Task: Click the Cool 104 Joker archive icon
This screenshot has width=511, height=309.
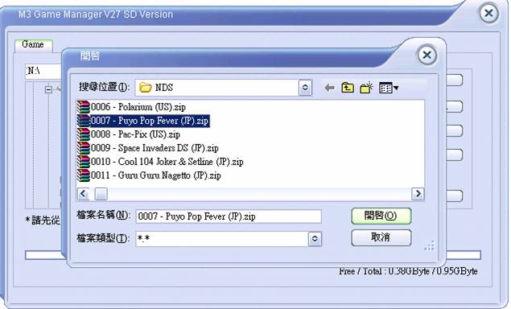Action: (84, 162)
